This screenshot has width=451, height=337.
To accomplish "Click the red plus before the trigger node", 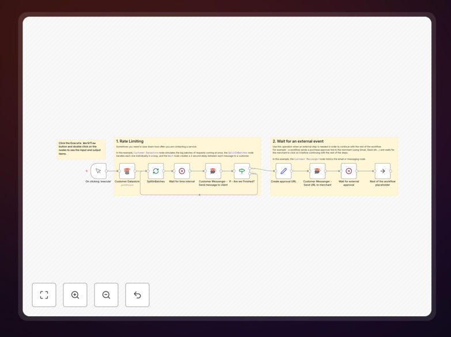I will point(86,171).
